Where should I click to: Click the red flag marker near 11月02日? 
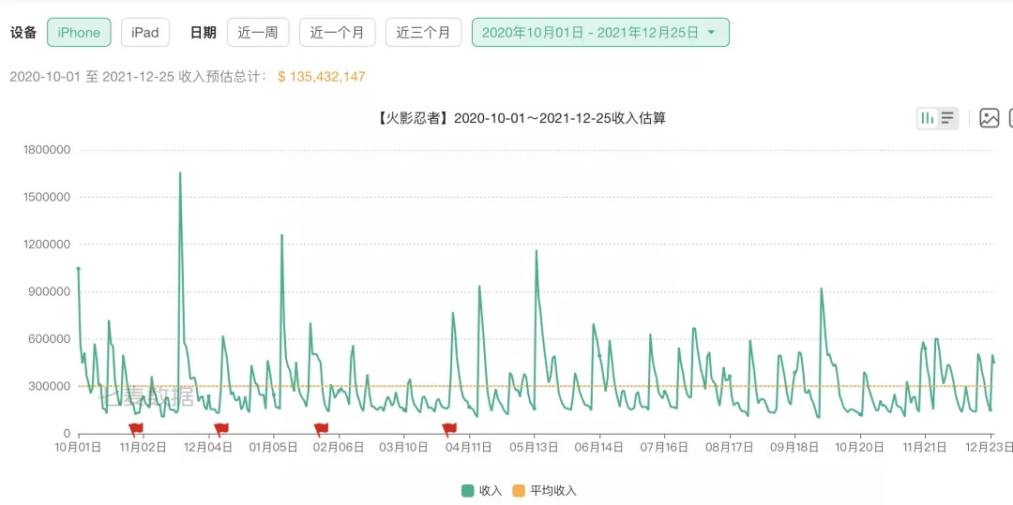pos(136,429)
